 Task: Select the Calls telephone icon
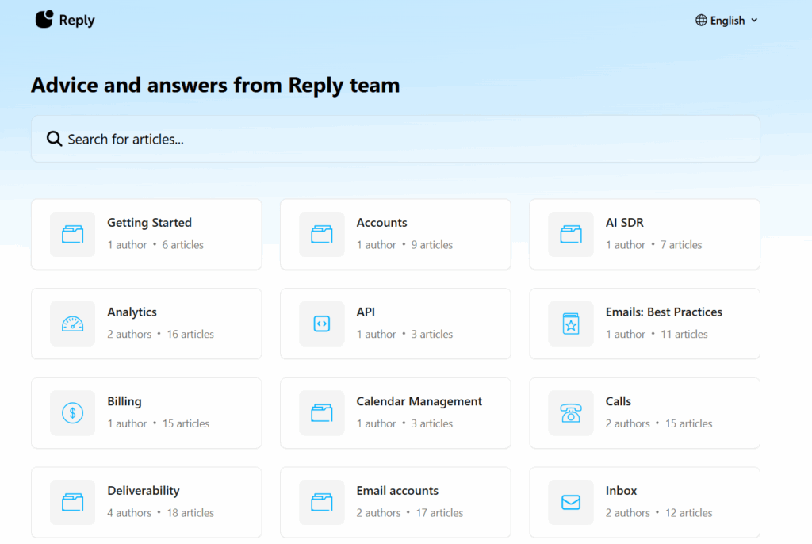(x=570, y=413)
